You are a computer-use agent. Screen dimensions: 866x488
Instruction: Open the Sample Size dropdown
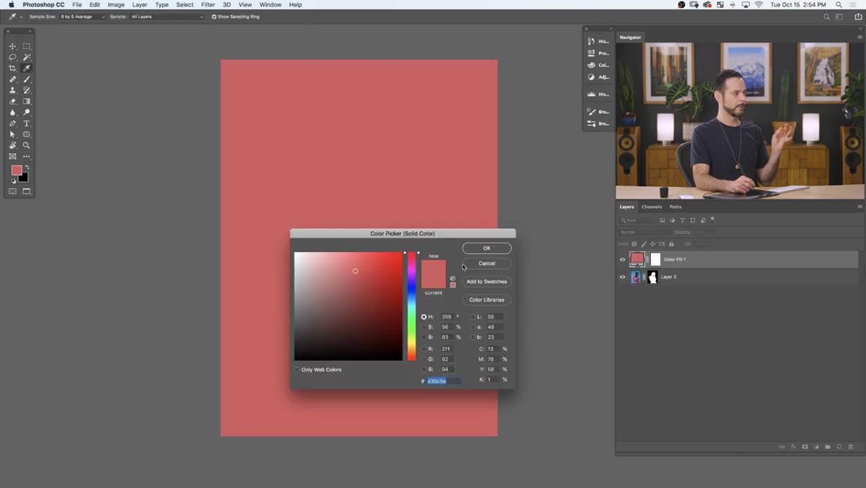pos(82,17)
